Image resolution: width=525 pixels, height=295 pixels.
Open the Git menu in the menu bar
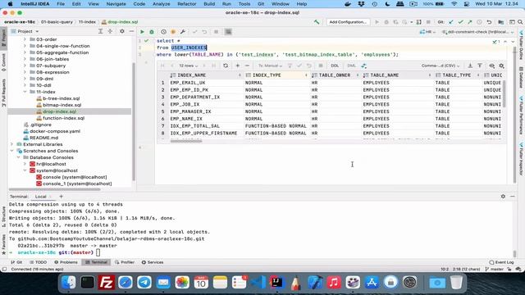[x=261, y=4]
